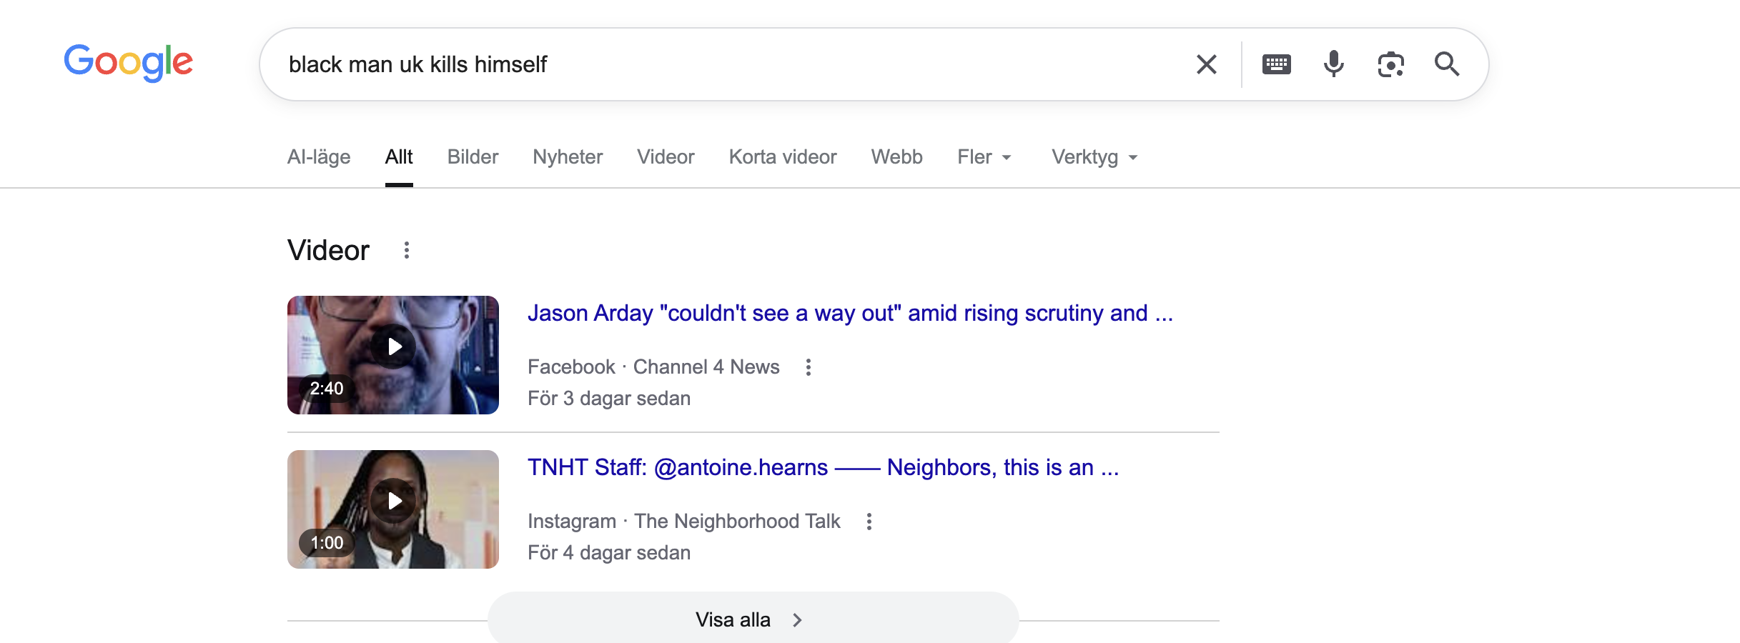
Task: Open the Jason Arday video link
Action: (850, 313)
